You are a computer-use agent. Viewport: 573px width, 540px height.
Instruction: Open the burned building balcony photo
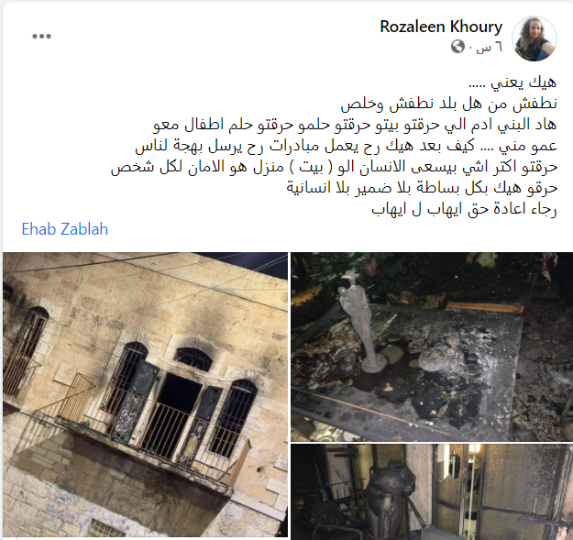click(x=145, y=394)
